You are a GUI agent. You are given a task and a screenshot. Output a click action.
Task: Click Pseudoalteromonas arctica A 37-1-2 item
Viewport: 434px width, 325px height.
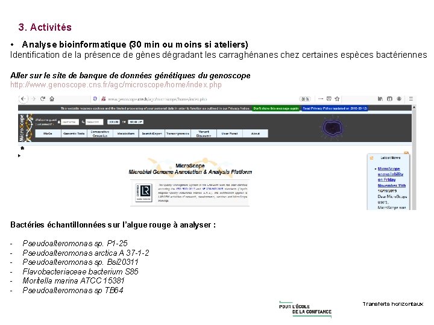pyautogui.click(x=86, y=253)
